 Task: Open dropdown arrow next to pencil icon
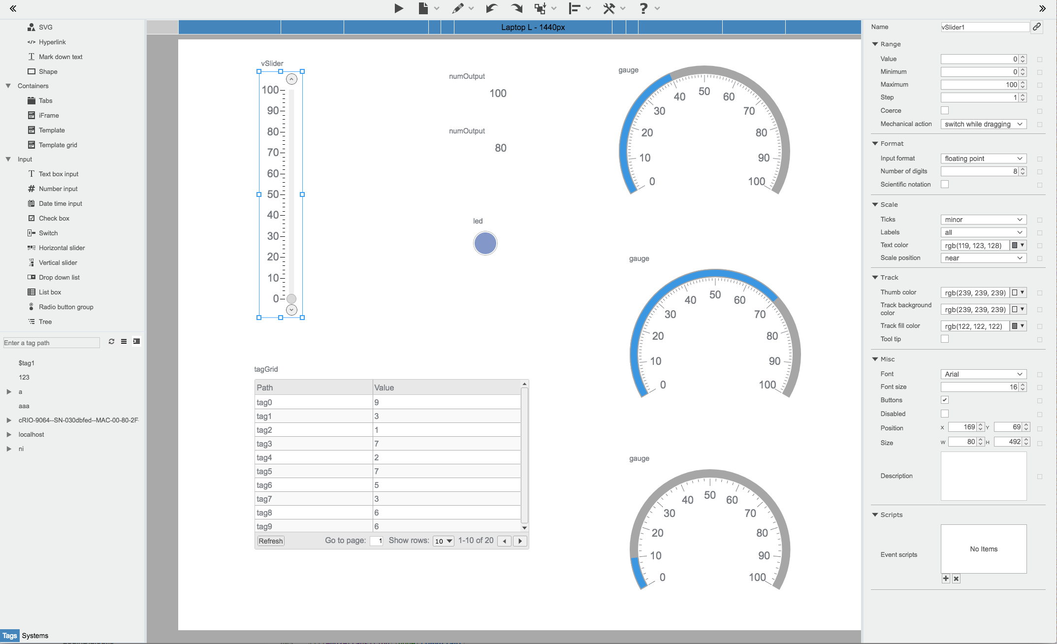pyautogui.click(x=471, y=8)
